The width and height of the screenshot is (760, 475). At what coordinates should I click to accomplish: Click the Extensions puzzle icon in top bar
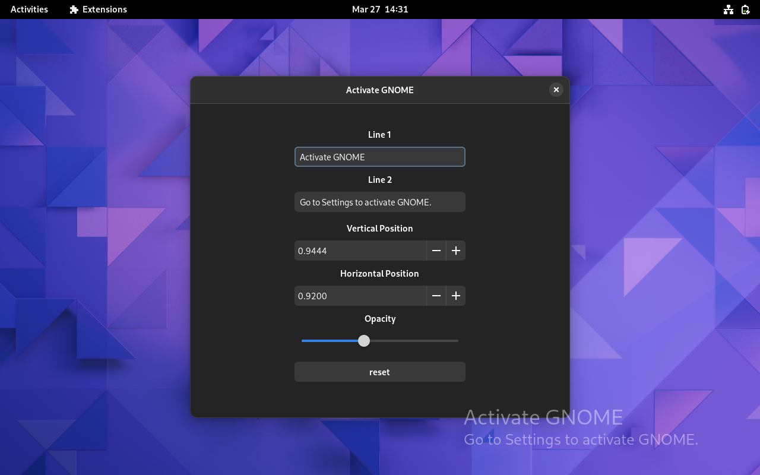pos(74,9)
